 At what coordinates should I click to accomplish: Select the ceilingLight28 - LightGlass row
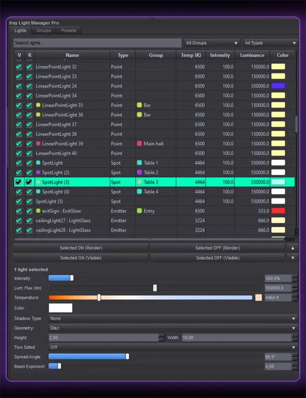coord(154,230)
